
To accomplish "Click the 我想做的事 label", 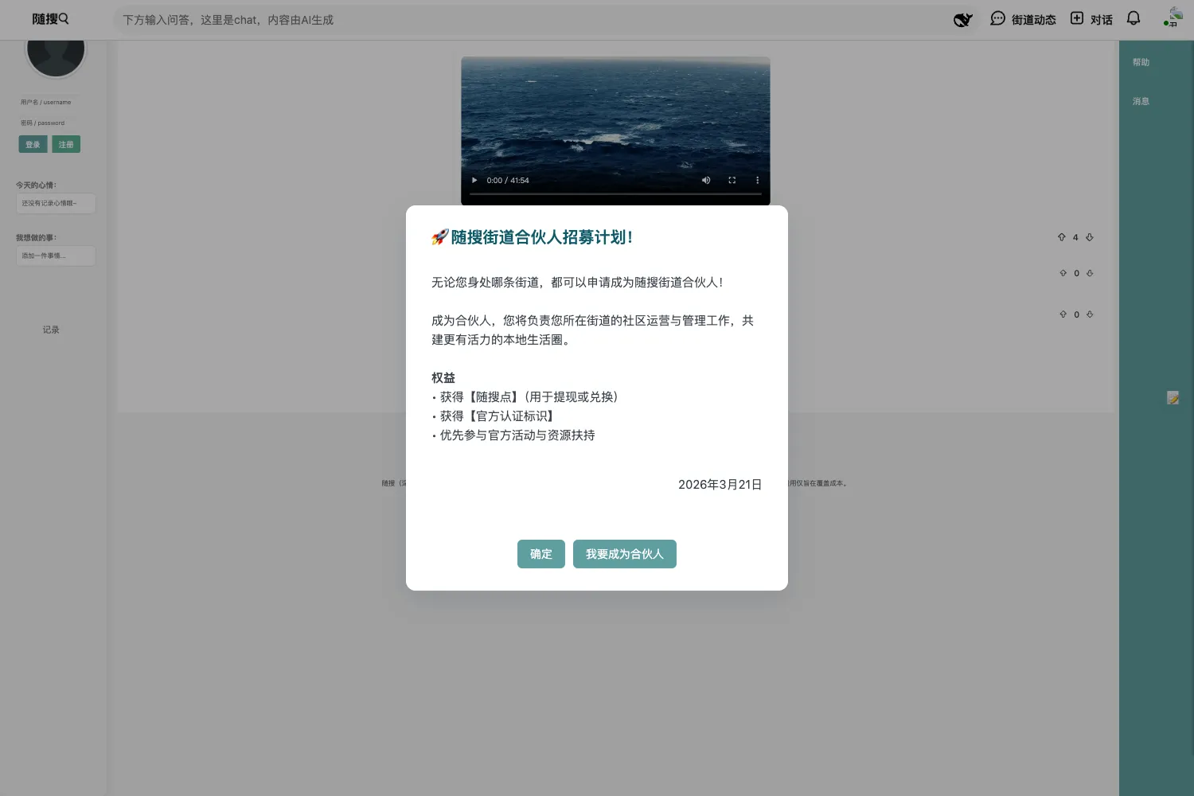I will point(36,237).
